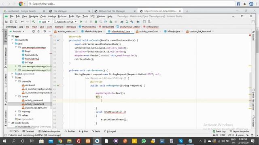Click the Sync/Reload toolbar icon

click(x=16, y=22)
